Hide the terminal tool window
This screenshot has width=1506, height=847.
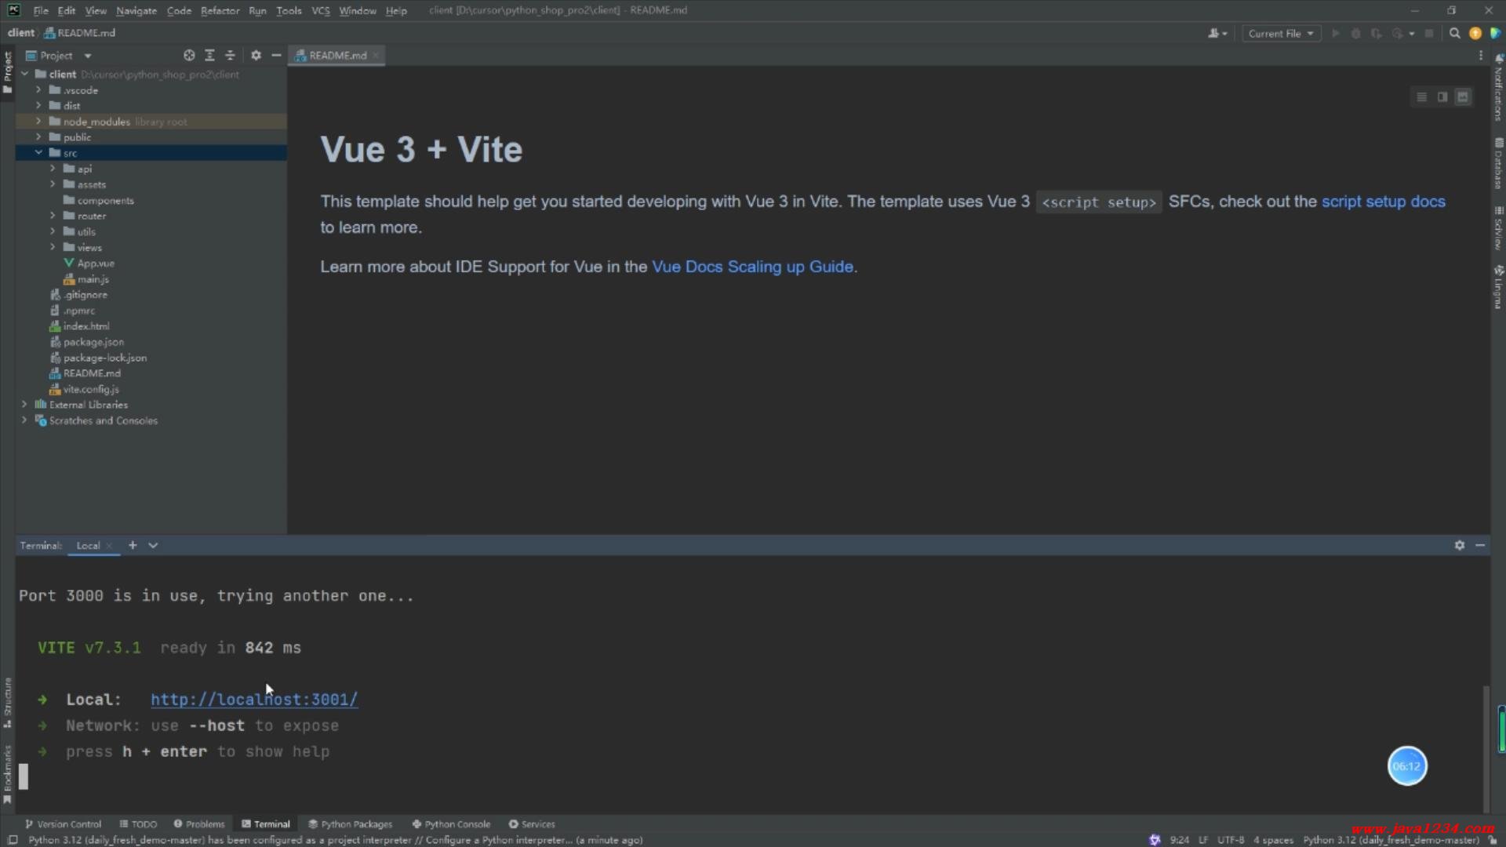[1480, 545]
